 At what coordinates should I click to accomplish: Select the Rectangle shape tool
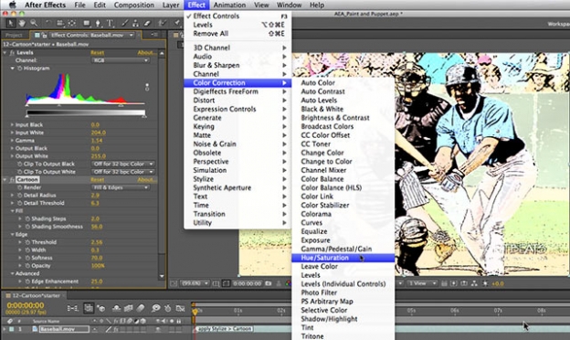click(86, 23)
